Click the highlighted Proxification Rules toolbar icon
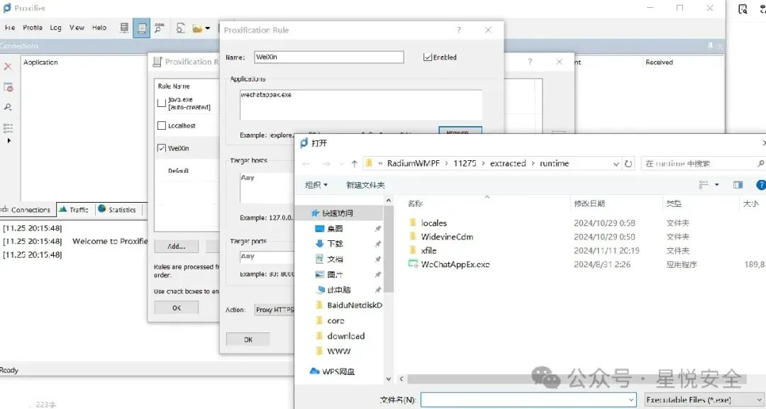The height and width of the screenshot is (409, 766). [x=142, y=28]
